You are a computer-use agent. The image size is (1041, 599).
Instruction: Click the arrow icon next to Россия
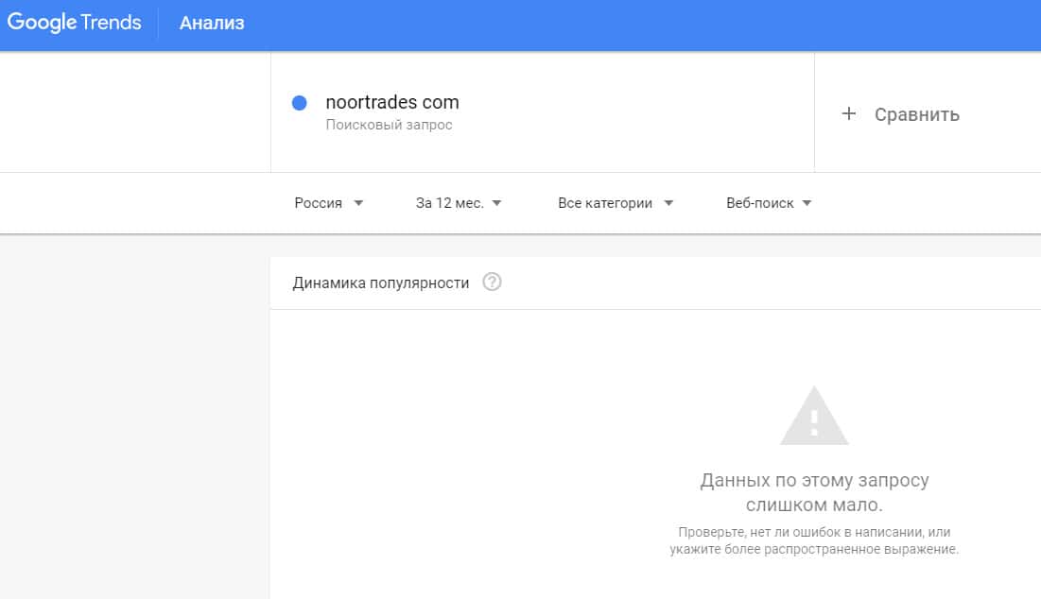pos(358,203)
